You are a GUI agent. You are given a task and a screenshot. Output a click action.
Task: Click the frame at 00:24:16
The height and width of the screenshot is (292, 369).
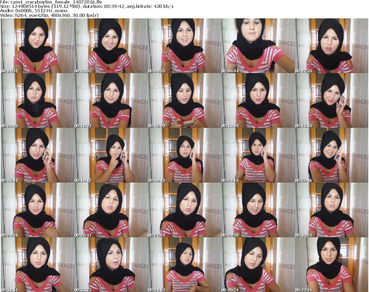tap(37, 210)
